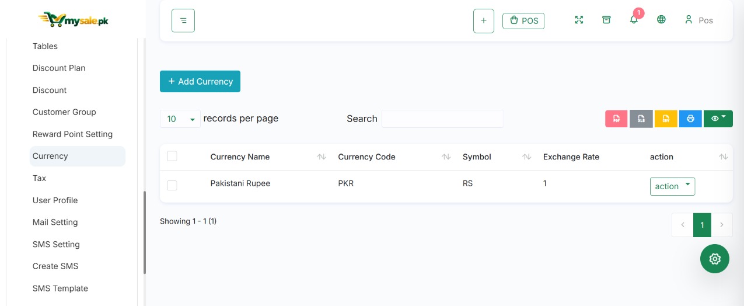Image resolution: width=744 pixels, height=306 pixels.
Task: Click the Exchange Rate column header
Action: click(x=571, y=157)
